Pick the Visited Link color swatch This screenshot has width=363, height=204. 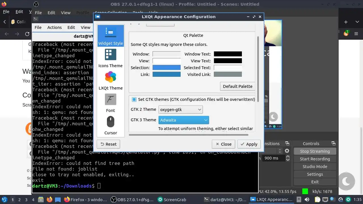(228, 74)
